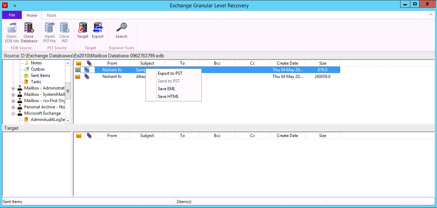
Task: Open the quick access toolbar dropdown
Action: 15,6
